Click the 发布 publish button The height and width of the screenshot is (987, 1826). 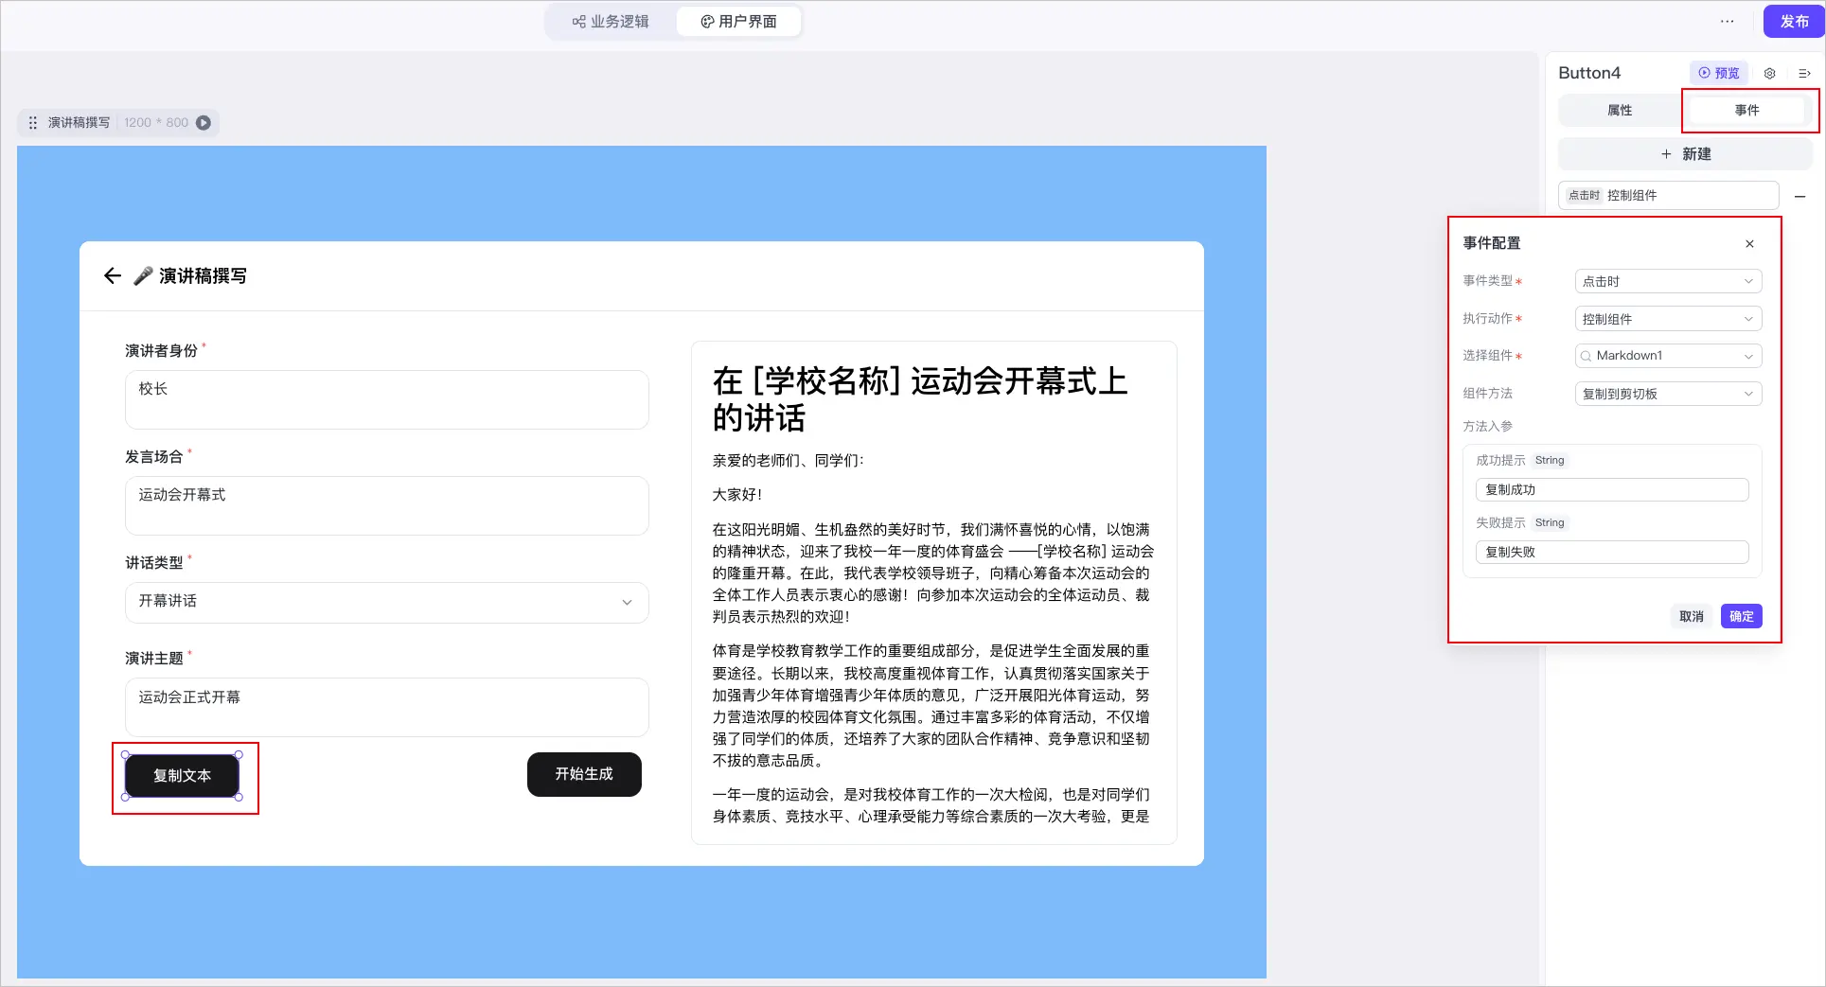pos(1794,21)
